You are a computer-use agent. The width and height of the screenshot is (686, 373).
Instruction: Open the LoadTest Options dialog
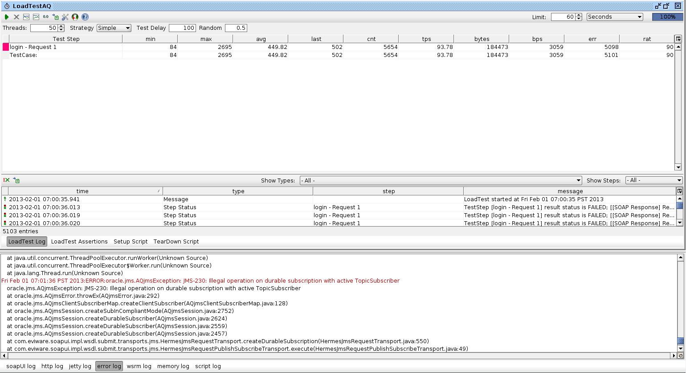65,17
